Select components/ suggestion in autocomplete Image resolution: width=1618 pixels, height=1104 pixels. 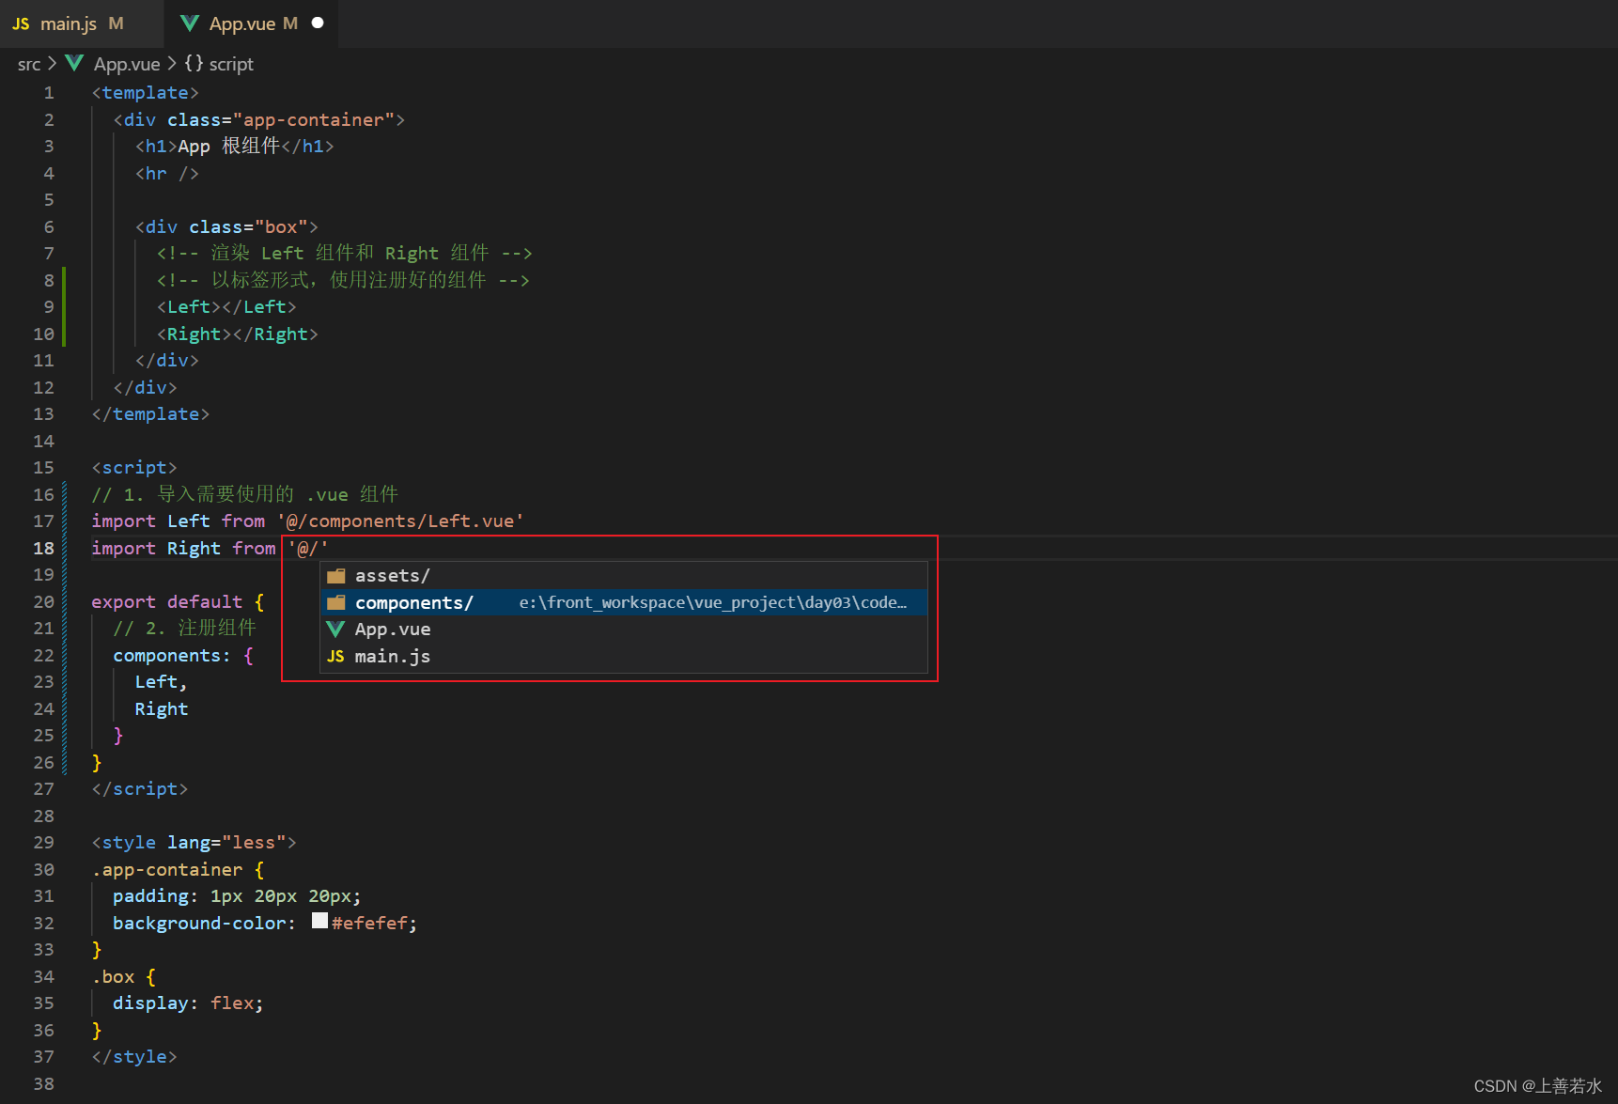click(624, 602)
